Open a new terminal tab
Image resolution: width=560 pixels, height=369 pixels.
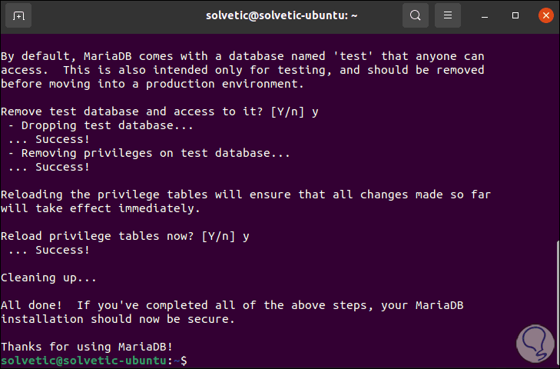[18, 15]
